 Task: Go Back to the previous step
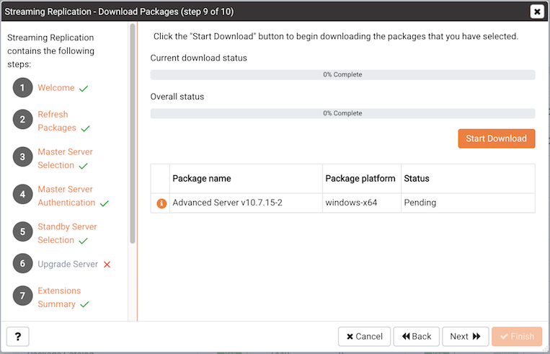coord(417,337)
